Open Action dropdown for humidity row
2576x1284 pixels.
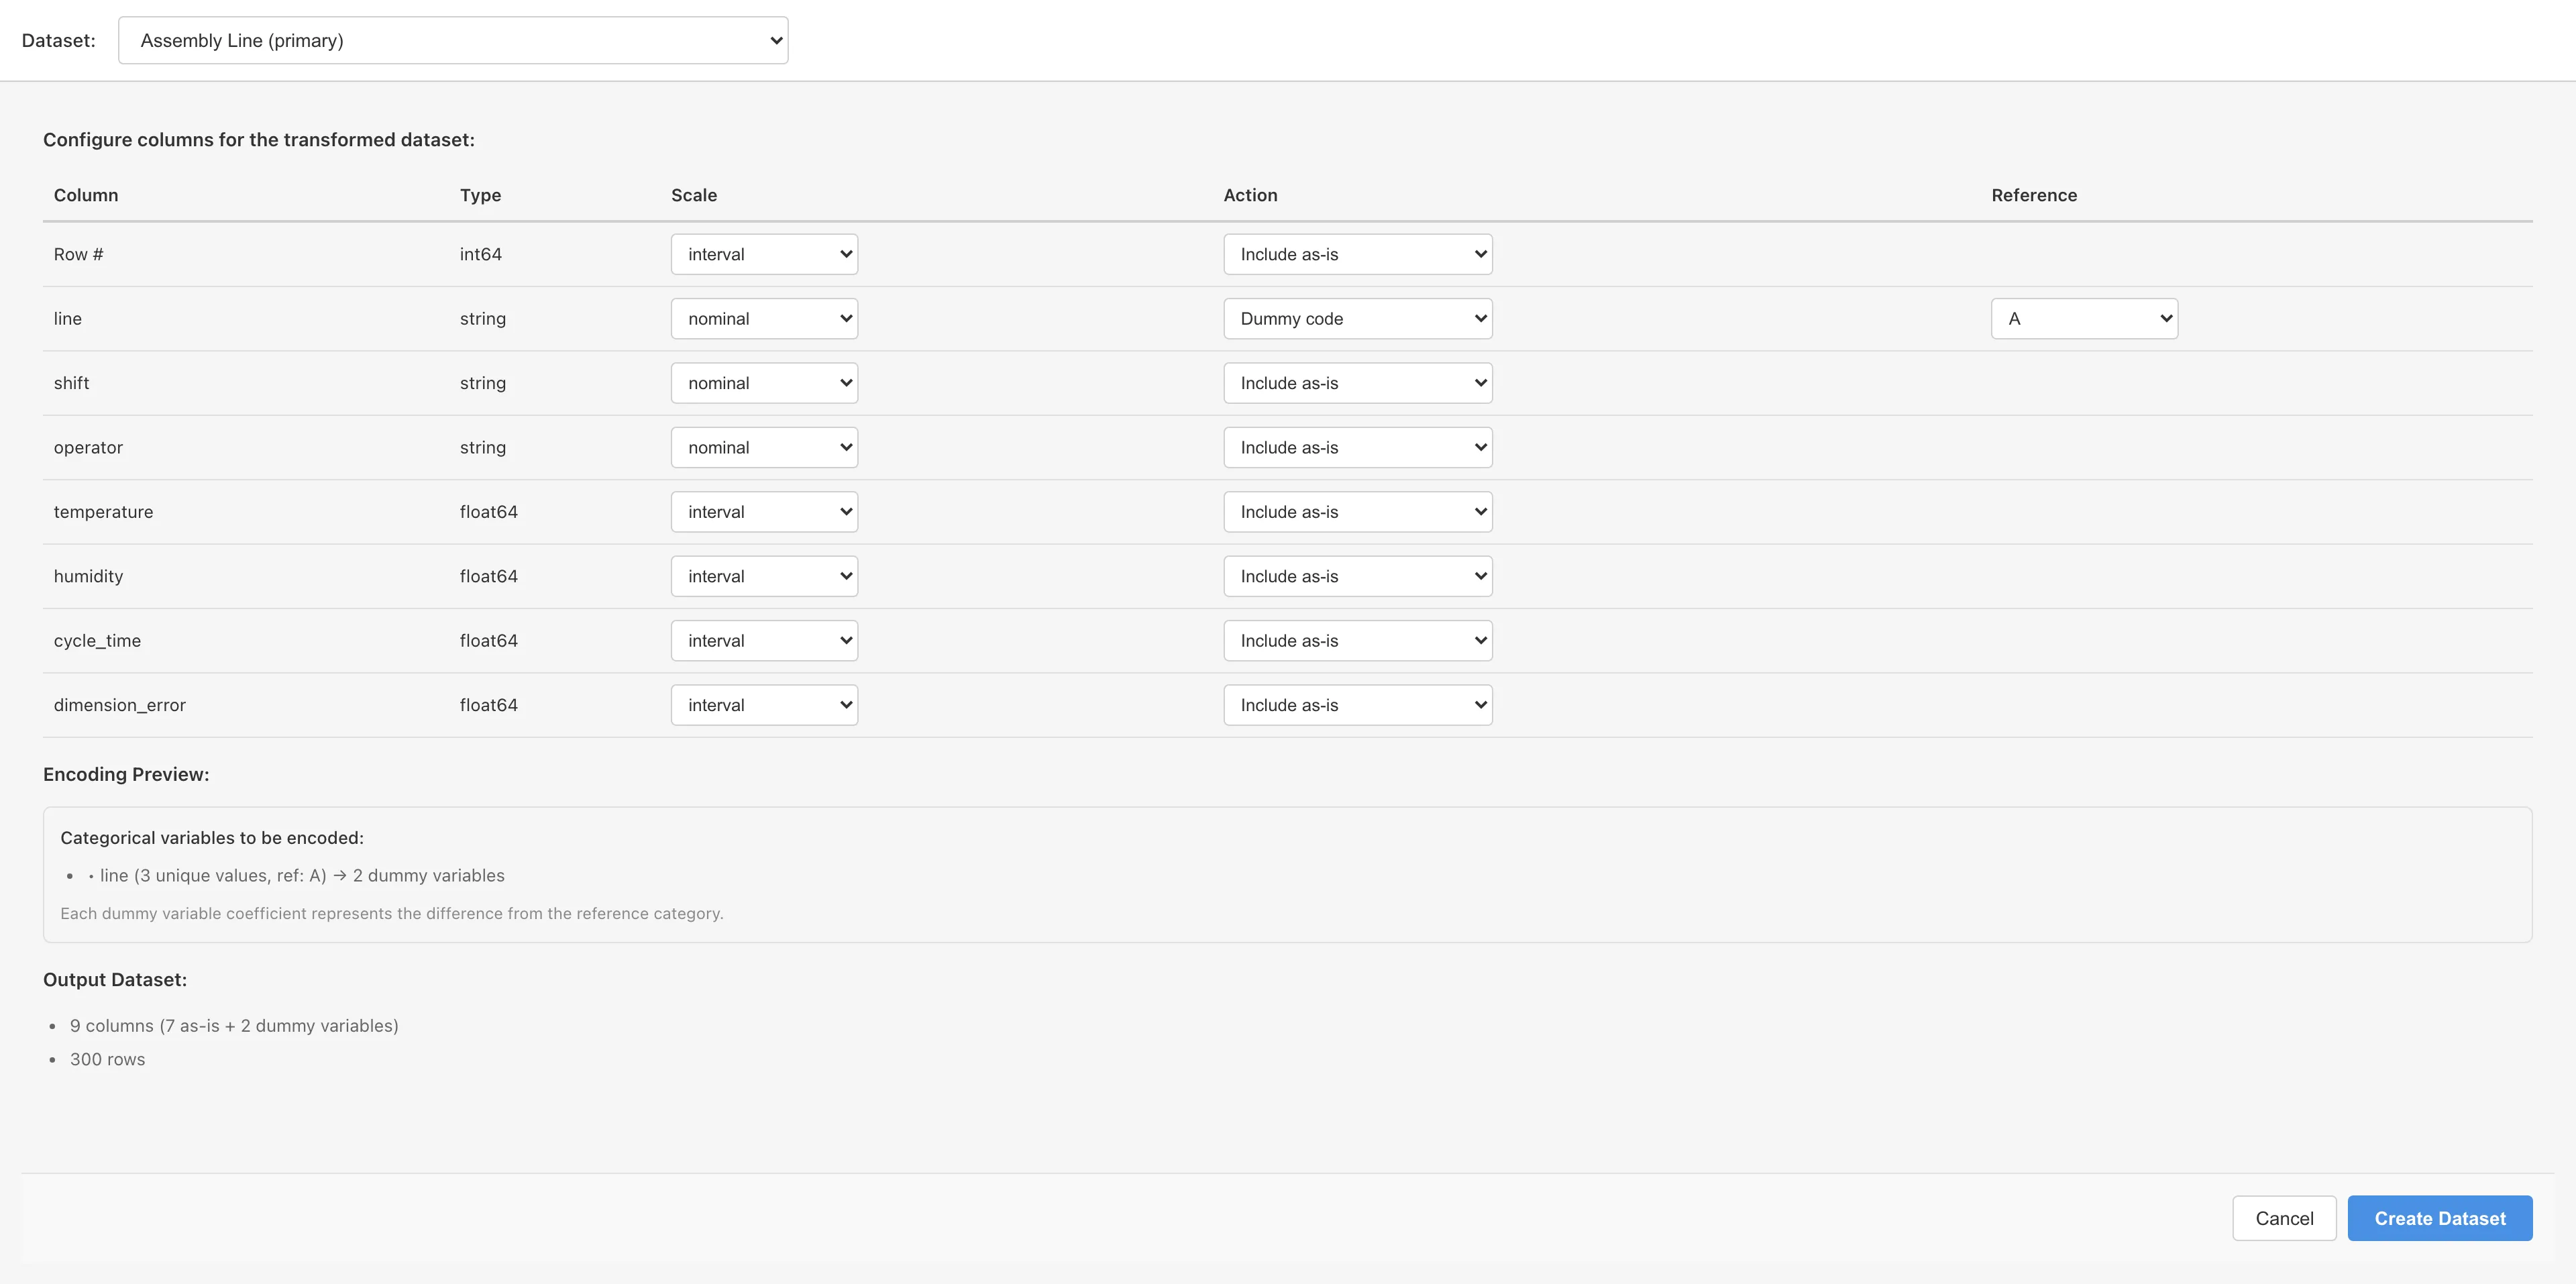pos(1357,576)
